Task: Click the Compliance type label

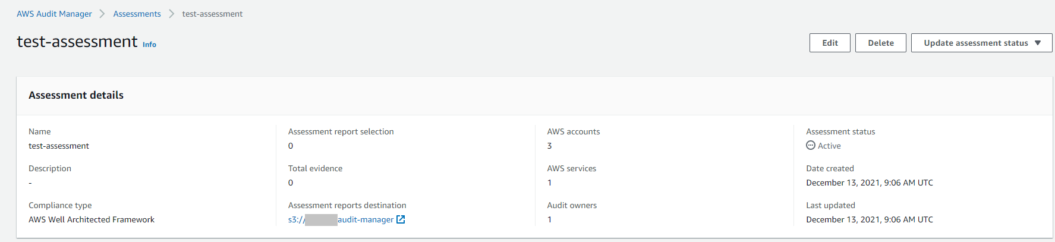Action: tap(60, 205)
